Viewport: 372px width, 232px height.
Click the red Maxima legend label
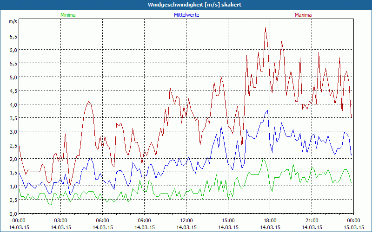pyautogui.click(x=303, y=15)
